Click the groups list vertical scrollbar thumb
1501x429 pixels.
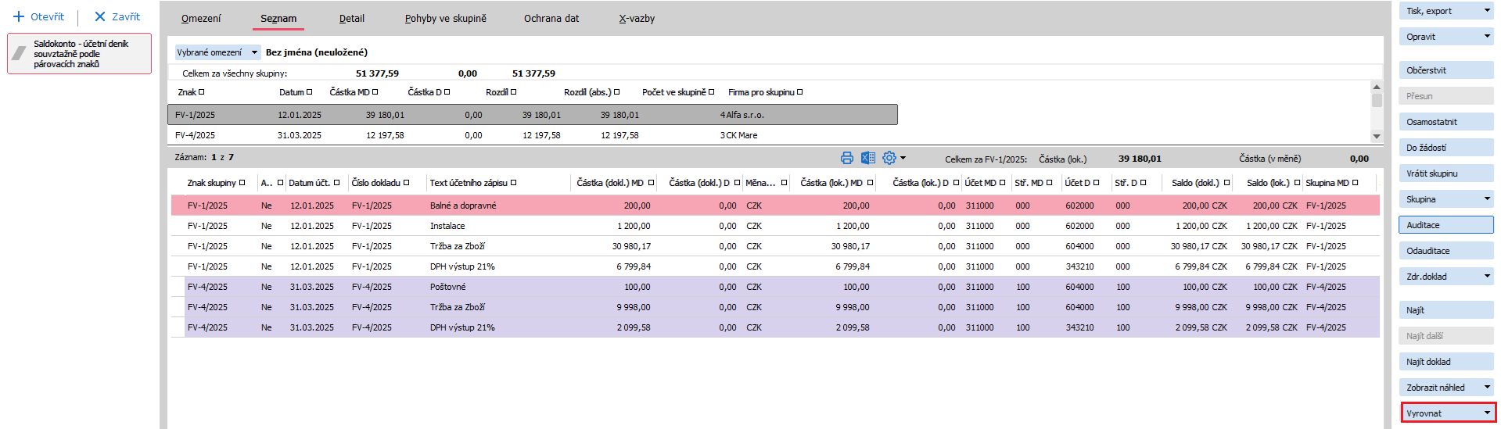1376,101
